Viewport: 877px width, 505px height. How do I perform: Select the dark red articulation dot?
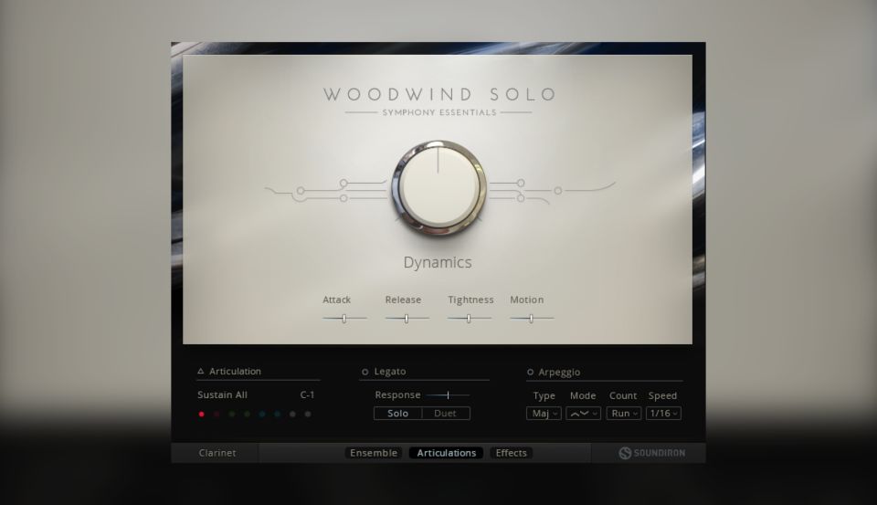click(x=217, y=414)
